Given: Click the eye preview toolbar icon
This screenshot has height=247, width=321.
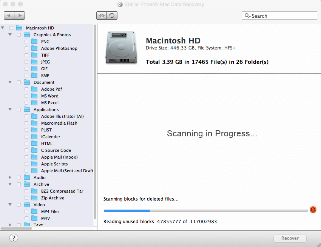Looking at the screenshot, I should (x=102, y=15).
